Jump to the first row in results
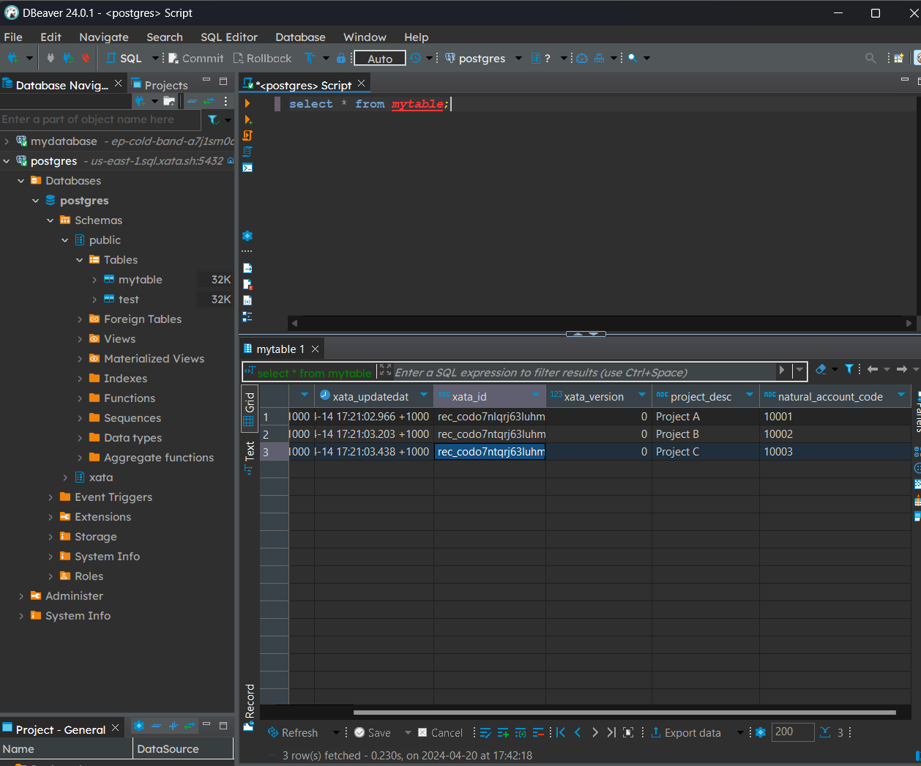This screenshot has height=766, width=921. coord(561,732)
